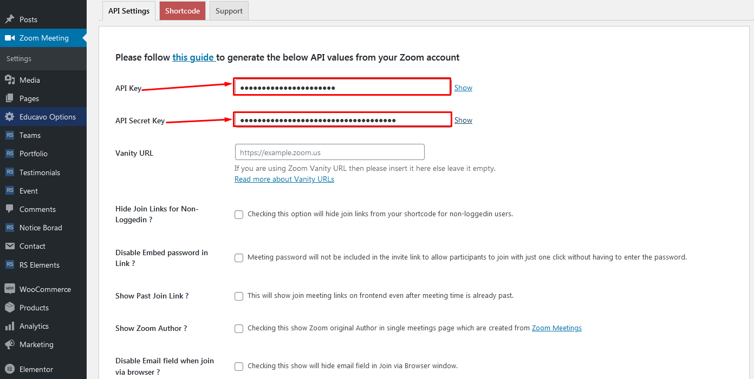
Task: Click the bar chart icon for Analytics
Action: pos(10,326)
